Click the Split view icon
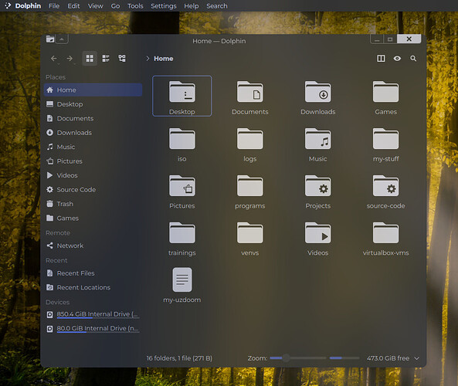 (x=381, y=59)
